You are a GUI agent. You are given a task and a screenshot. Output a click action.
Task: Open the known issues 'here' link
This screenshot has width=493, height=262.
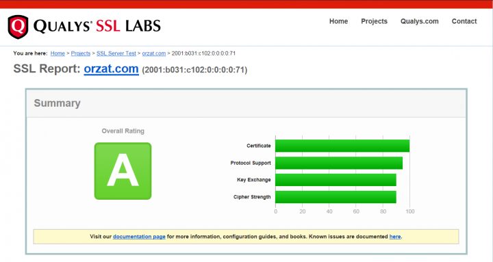(x=395, y=237)
